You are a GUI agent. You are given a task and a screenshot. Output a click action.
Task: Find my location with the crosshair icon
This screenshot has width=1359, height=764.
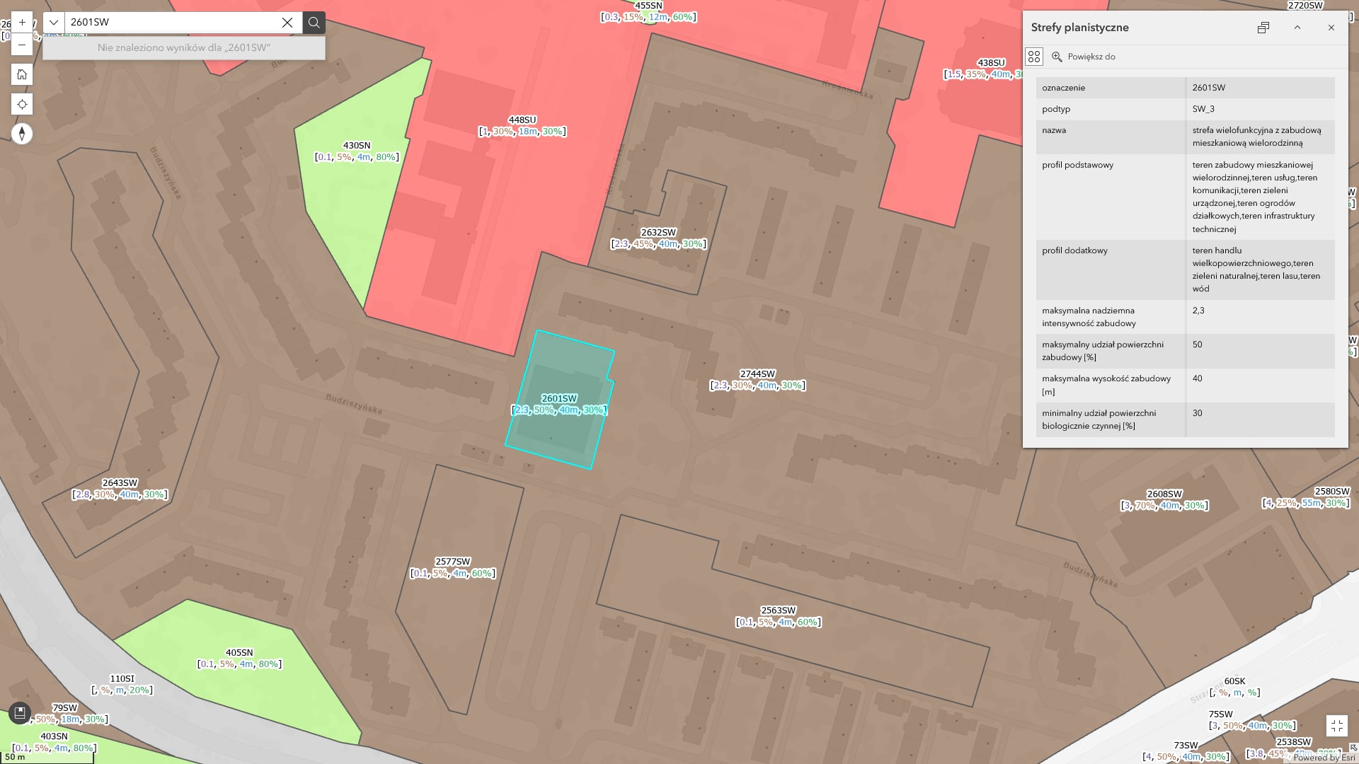[22, 104]
